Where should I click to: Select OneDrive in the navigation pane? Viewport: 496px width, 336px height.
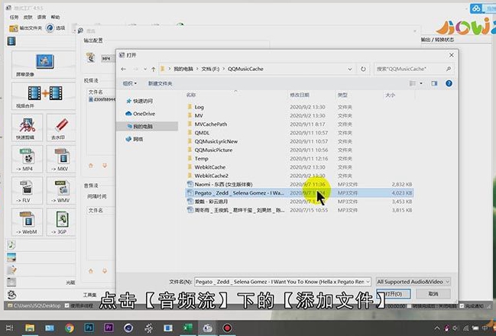coord(140,114)
